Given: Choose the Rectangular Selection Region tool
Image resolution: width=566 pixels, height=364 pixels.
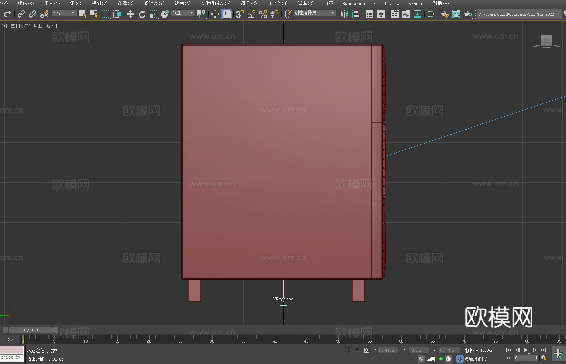Looking at the screenshot, I should (106, 14).
